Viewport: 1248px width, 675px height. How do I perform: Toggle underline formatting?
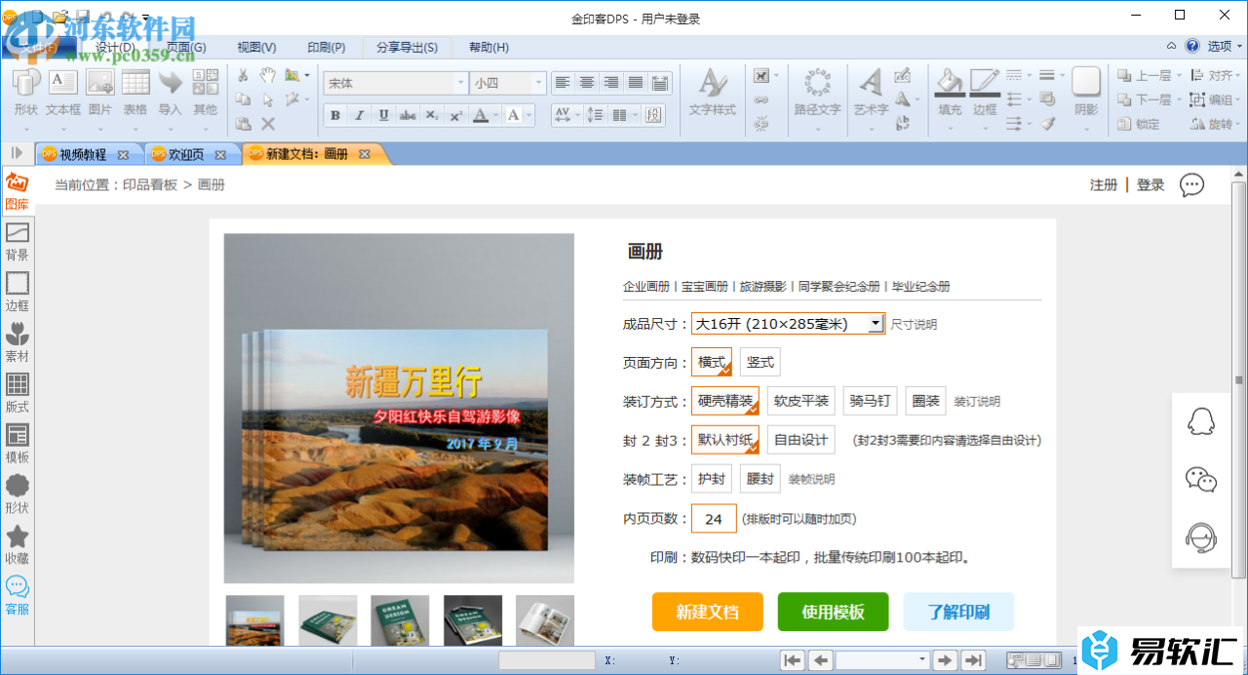pos(383,115)
